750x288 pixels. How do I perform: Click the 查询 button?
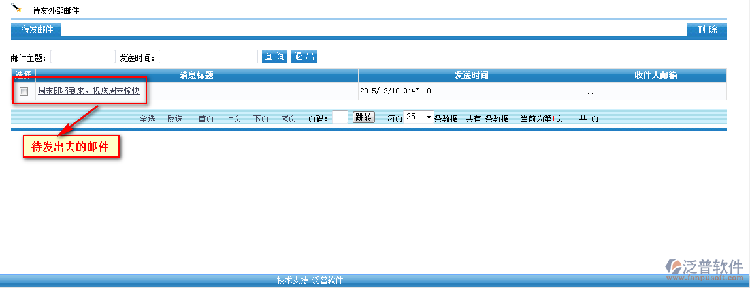[x=274, y=56]
